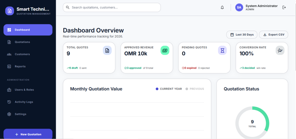
Task: Open the Settings page
Action: (x=28, y=114)
